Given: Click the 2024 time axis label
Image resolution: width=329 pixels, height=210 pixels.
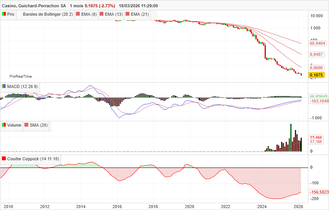Looking at the screenshot, I should (262, 207).
